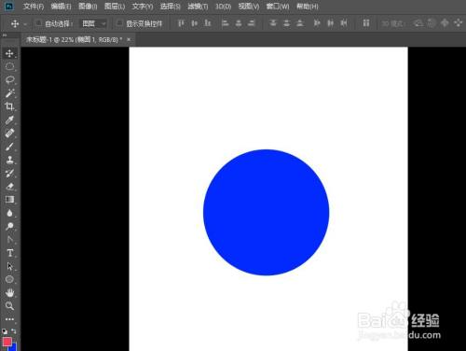This screenshot has height=351, width=466.
Task: Select the Crop tool
Action: [x=9, y=106]
